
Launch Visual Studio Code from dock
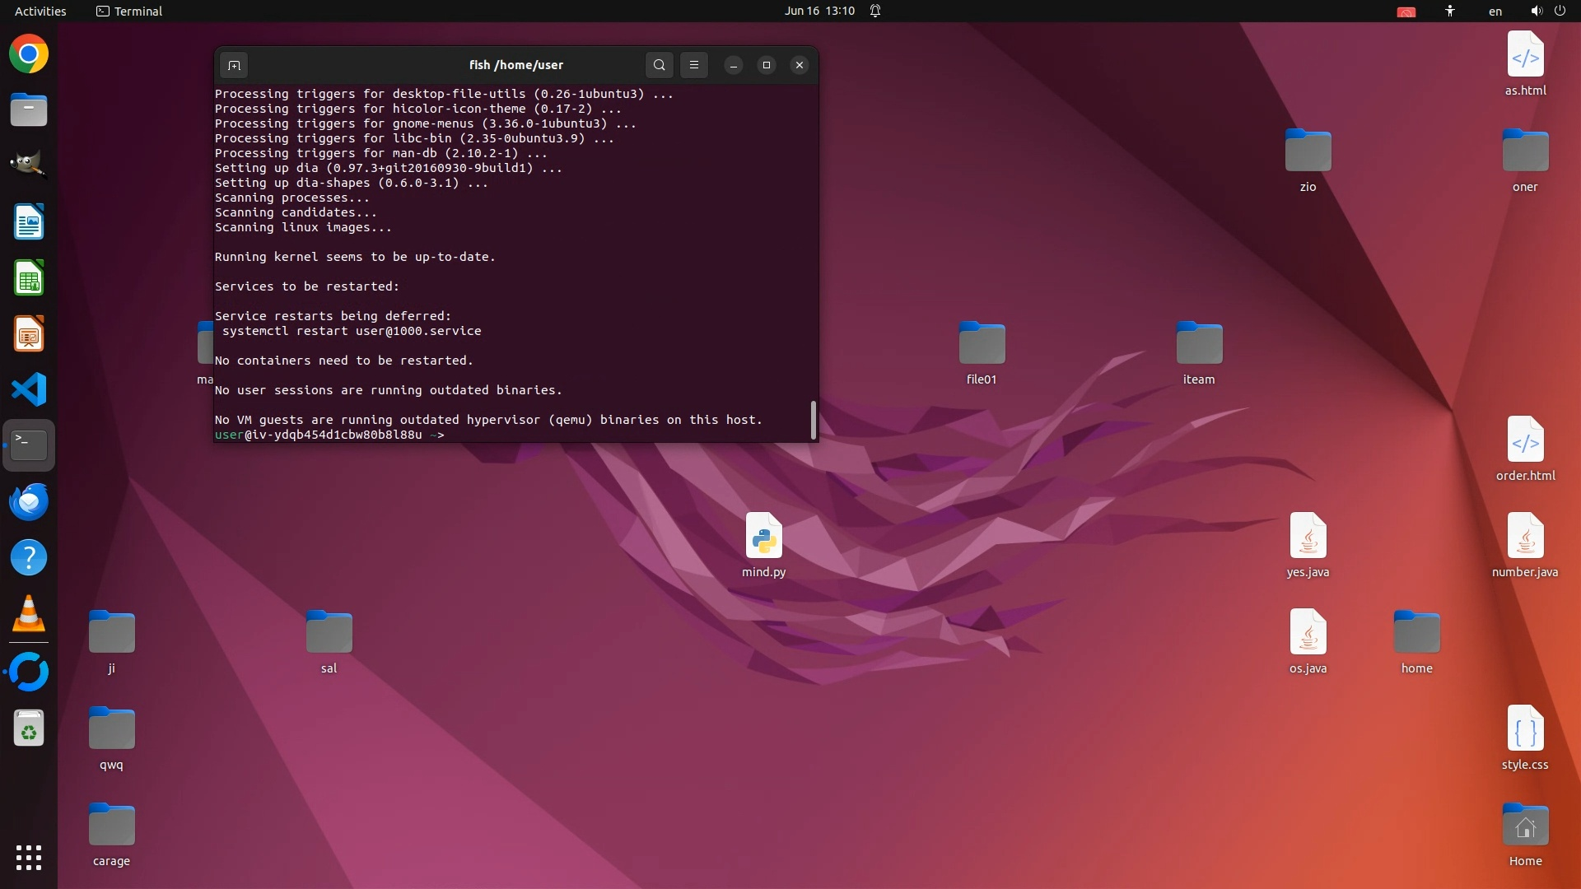29,389
